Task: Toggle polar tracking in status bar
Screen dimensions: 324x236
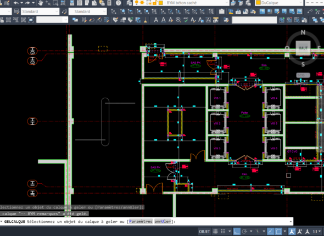Action: 244,232
